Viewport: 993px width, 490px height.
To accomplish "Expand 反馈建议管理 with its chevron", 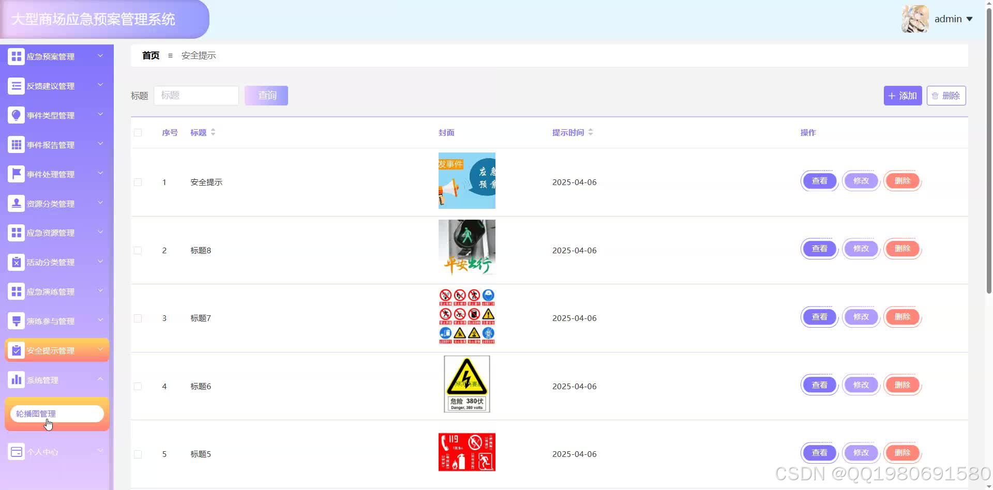I will [100, 85].
